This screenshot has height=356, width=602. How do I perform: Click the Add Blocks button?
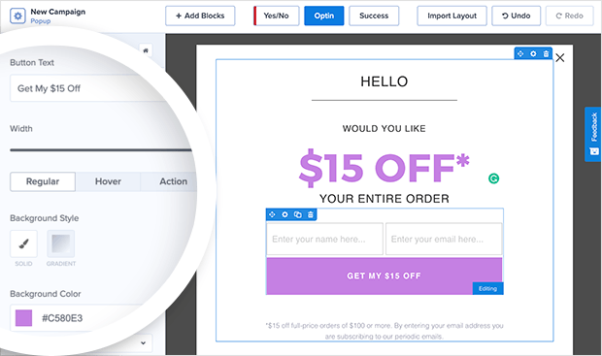[x=200, y=16]
